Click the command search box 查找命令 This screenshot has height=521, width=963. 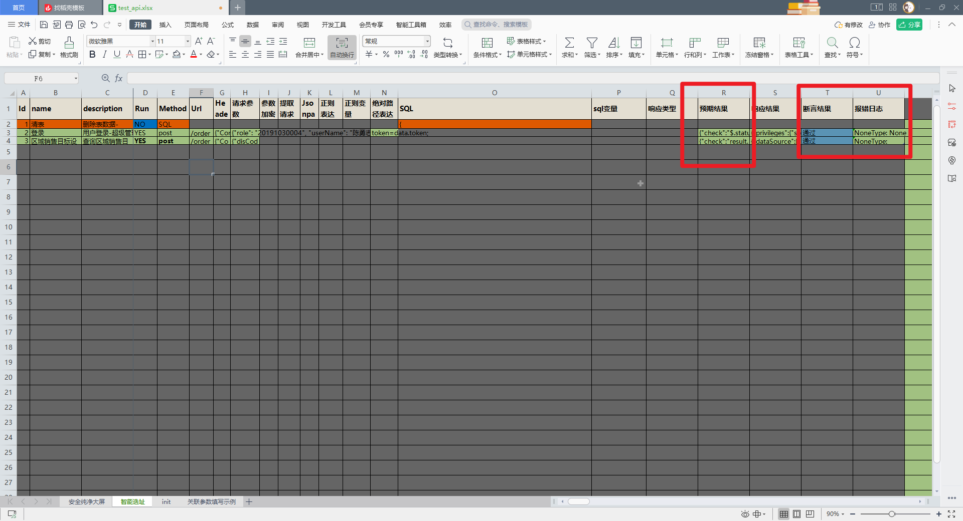click(x=497, y=25)
